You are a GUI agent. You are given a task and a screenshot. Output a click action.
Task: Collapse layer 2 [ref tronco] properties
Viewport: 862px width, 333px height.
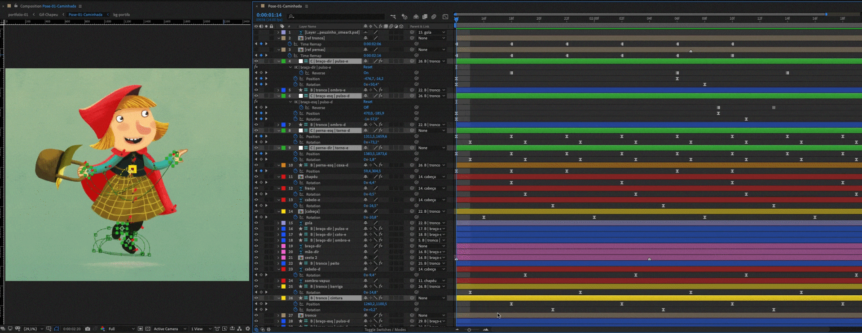click(278, 38)
